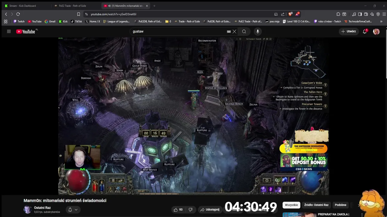The image size is (387, 217).
Task: Open the bookmarks folder labeled 0
Action: point(168,21)
